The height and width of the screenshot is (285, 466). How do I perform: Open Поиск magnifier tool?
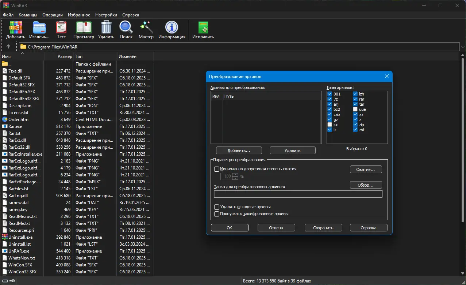tap(126, 30)
